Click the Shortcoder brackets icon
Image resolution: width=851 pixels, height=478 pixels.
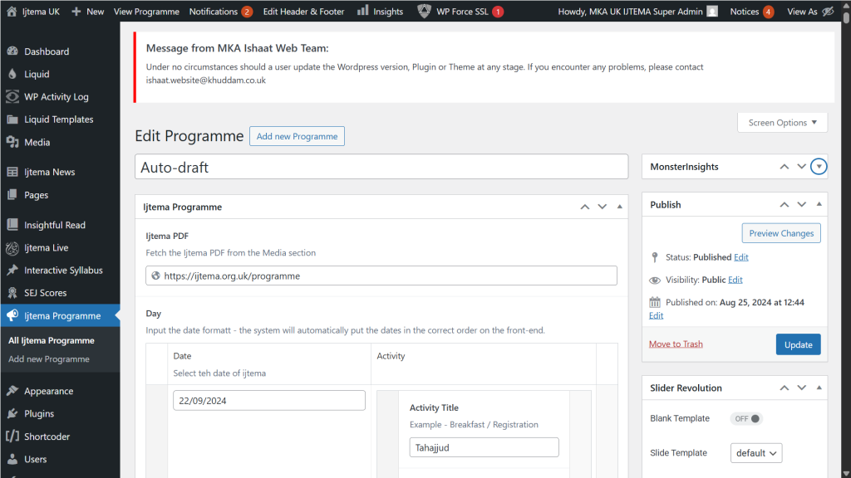pos(12,437)
